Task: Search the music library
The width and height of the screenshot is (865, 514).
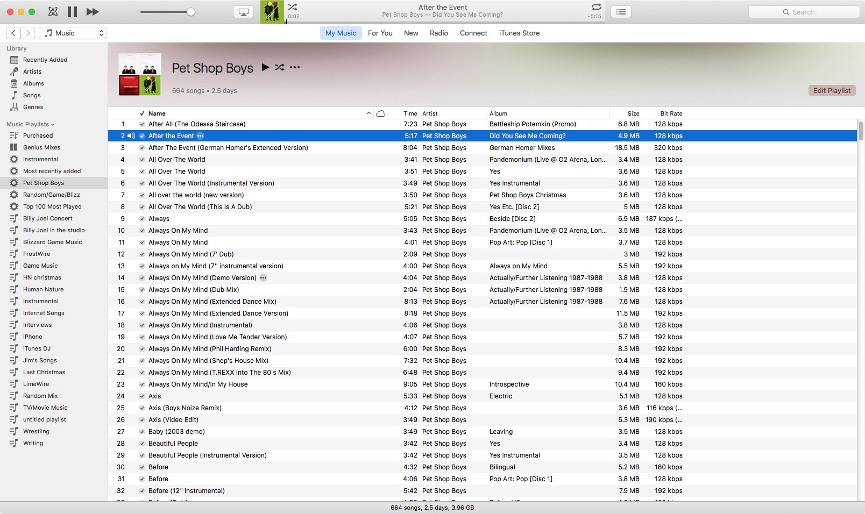Action: click(x=804, y=12)
